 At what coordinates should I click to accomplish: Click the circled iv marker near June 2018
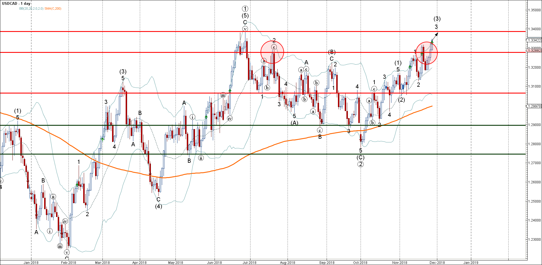[x=230, y=118]
